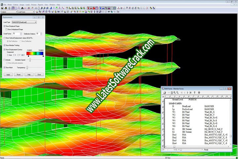
Task: Click the Deflection Stations input field
Action: pyautogui.click(x=38, y=34)
